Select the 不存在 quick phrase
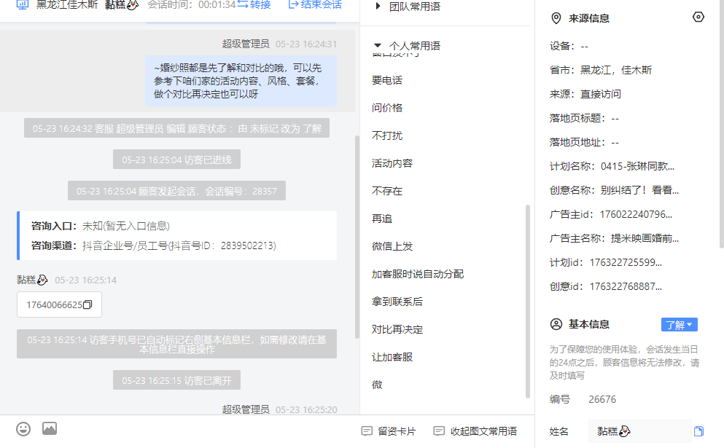724x448 pixels. coord(387,191)
